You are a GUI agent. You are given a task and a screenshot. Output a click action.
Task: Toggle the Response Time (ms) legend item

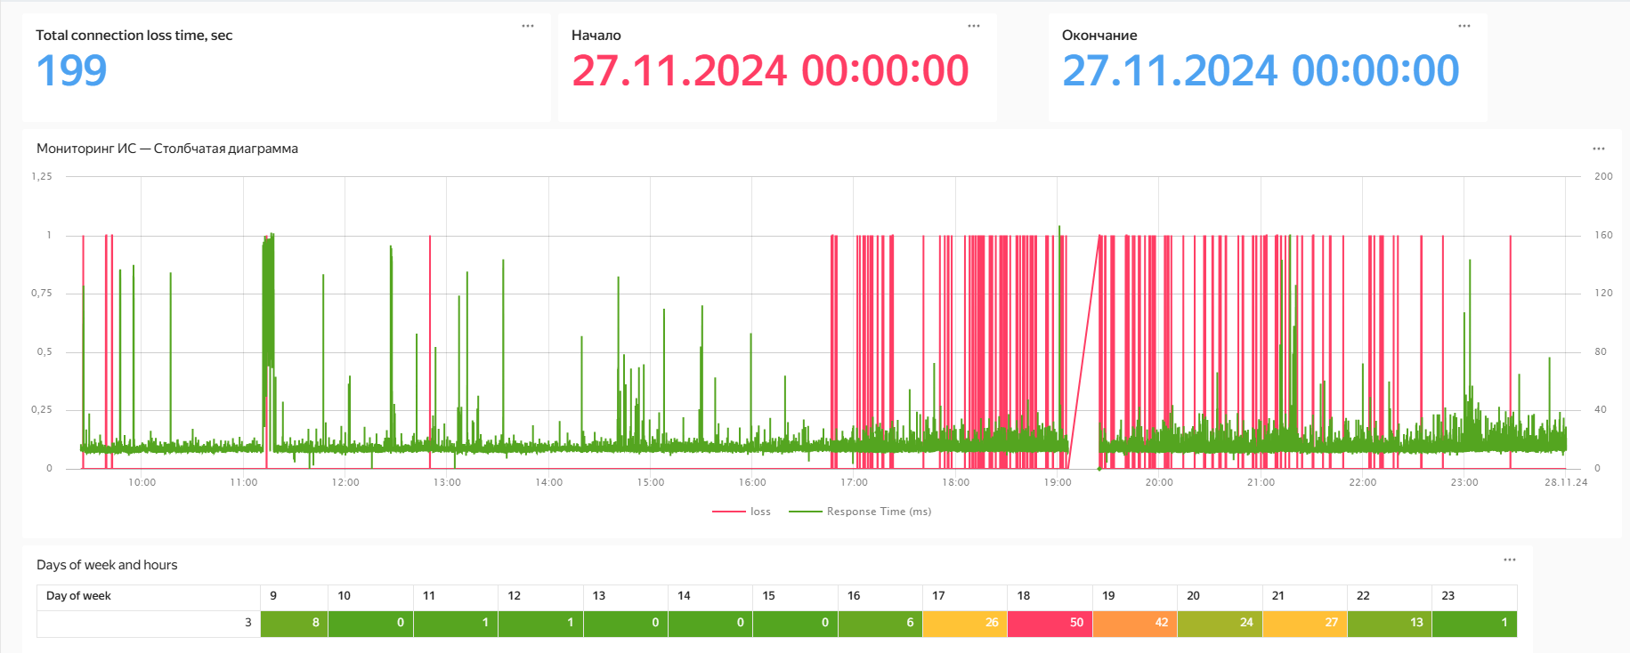[x=860, y=512]
